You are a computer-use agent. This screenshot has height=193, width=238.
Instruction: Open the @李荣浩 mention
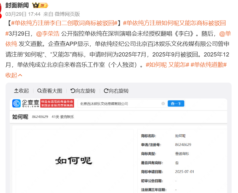[48, 33]
